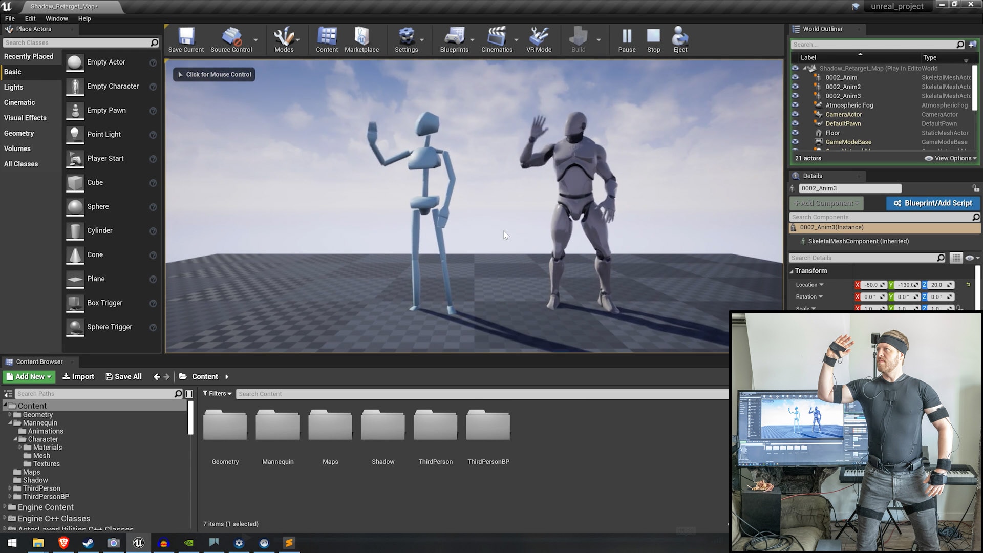The height and width of the screenshot is (553, 983).
Task: Expand the SkeletalMeshComponent Inherited section
Action: click(x=858, y=241)
